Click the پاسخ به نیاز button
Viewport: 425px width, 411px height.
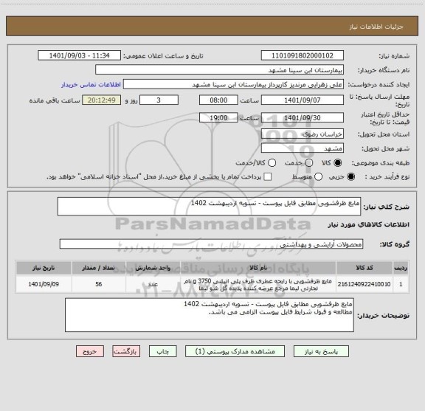coord(321,351)
